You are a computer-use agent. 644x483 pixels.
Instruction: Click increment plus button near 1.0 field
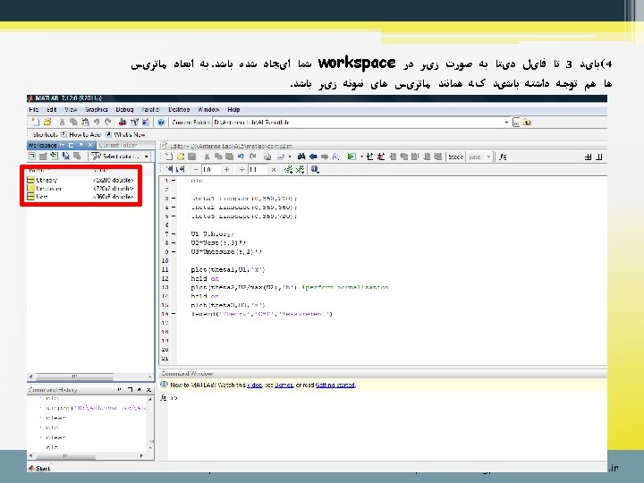tap(226, 169)
